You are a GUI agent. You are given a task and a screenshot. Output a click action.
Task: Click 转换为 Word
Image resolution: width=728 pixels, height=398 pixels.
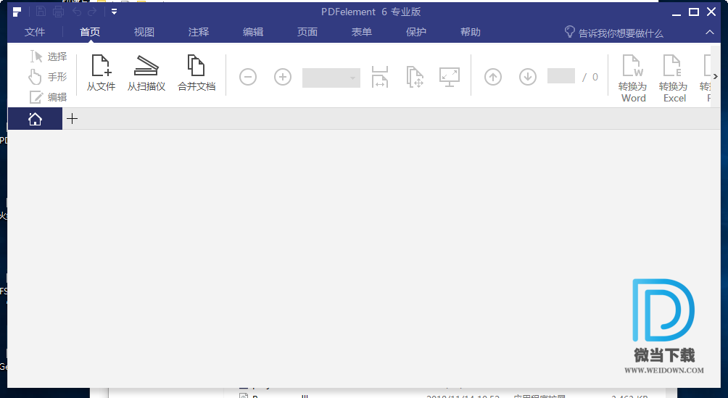(x=633, y=78)
